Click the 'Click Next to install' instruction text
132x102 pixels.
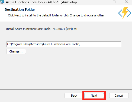coord(57,15)
